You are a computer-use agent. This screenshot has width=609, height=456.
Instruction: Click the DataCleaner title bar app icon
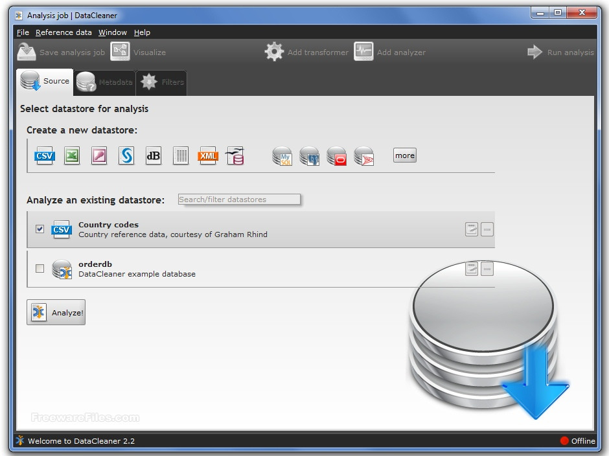tap(19, 16)
